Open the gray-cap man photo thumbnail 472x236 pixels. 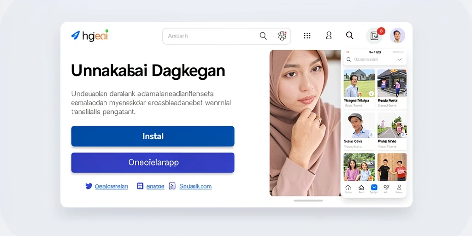(x=359, y=125)
